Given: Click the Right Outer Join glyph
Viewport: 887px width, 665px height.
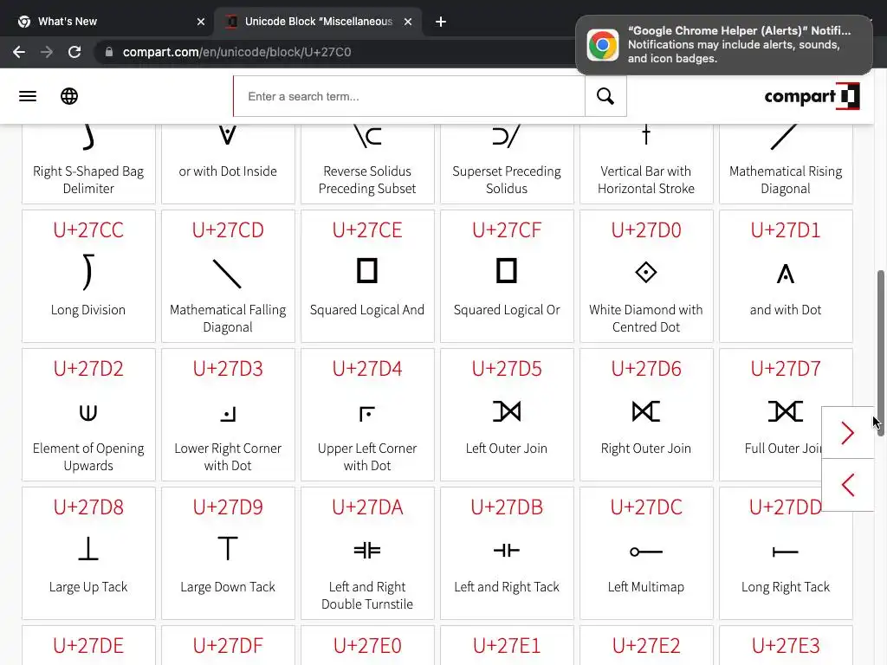Looking at the screenshot, I should (646, 411).
